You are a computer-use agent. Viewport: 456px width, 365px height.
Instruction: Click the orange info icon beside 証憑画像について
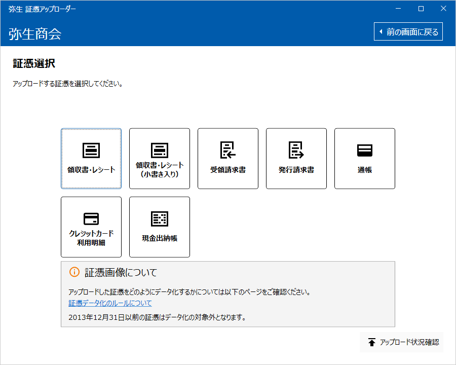[74, 272]
